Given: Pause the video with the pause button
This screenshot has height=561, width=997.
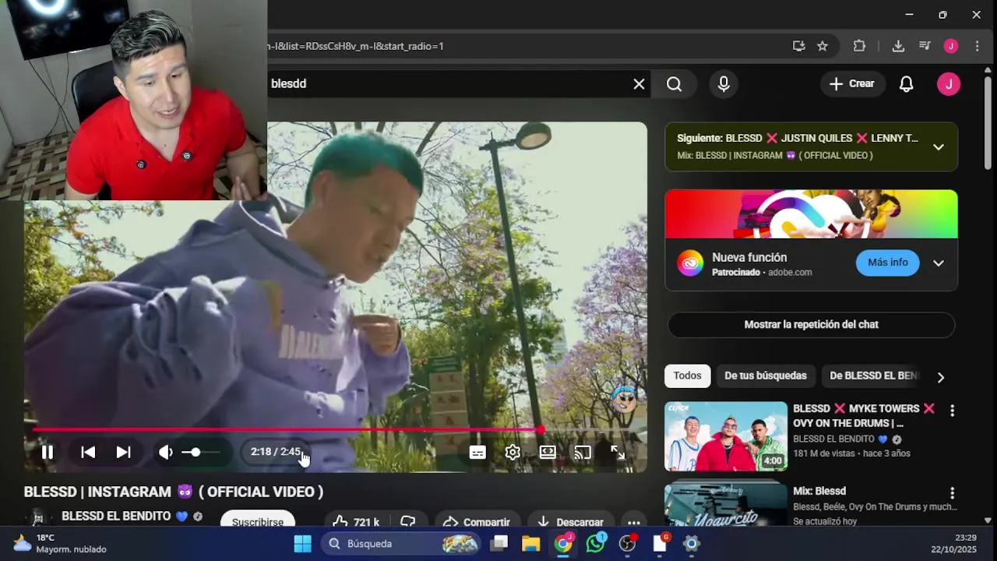Looking at the screenshot, I should pos(48,452).
